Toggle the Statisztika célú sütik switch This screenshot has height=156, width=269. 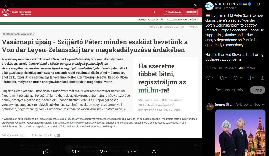click(58, 135)
